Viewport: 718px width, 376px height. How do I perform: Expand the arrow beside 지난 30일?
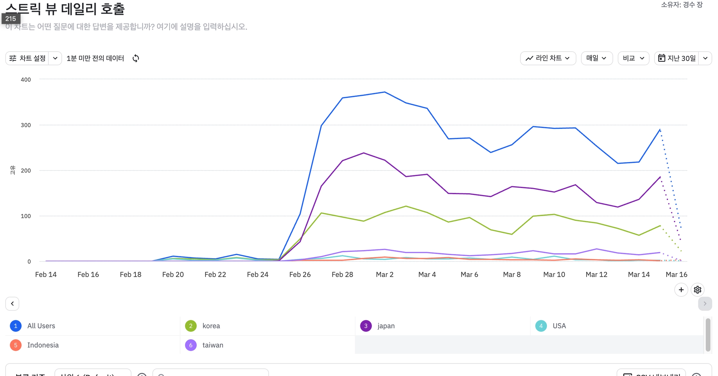705,58
